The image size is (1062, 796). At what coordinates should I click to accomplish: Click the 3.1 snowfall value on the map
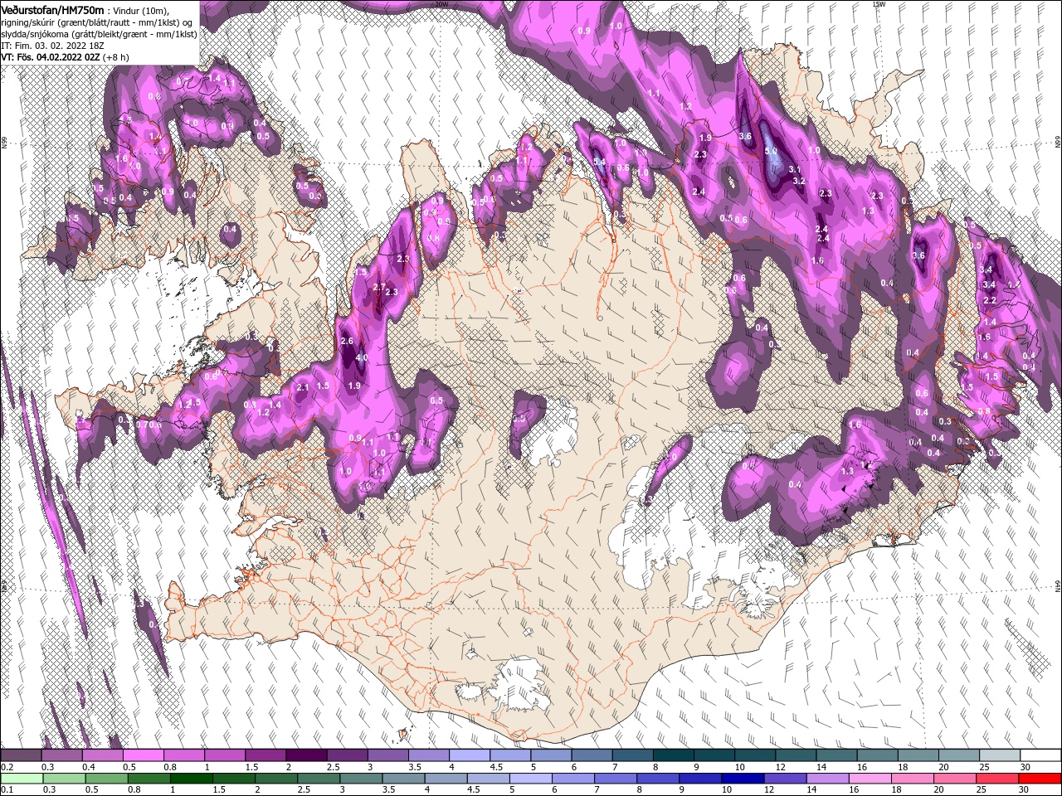(x=794, y=169)
